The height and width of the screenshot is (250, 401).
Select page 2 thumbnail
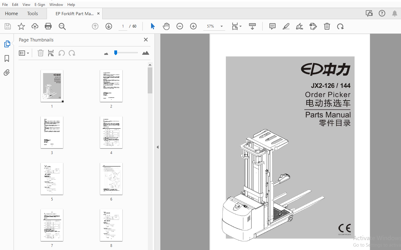111,86
